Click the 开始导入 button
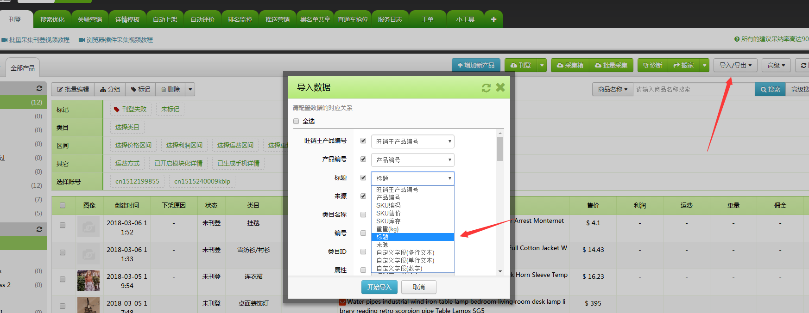Screen dimensions: 809x313 (x=379, y=287)
